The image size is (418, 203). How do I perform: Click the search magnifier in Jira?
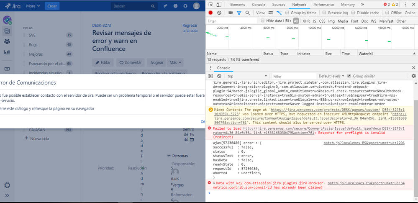tap(153, 6)
